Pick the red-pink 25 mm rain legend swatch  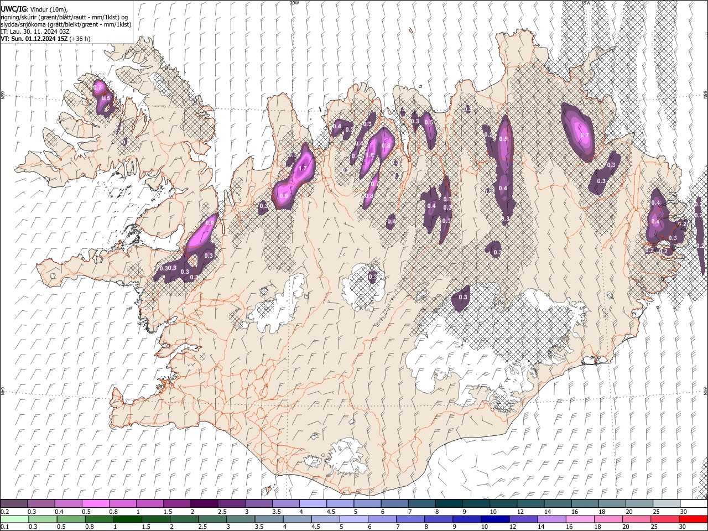pos(666,519)
